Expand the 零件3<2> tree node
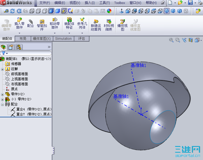 click(x=2, y=94)
